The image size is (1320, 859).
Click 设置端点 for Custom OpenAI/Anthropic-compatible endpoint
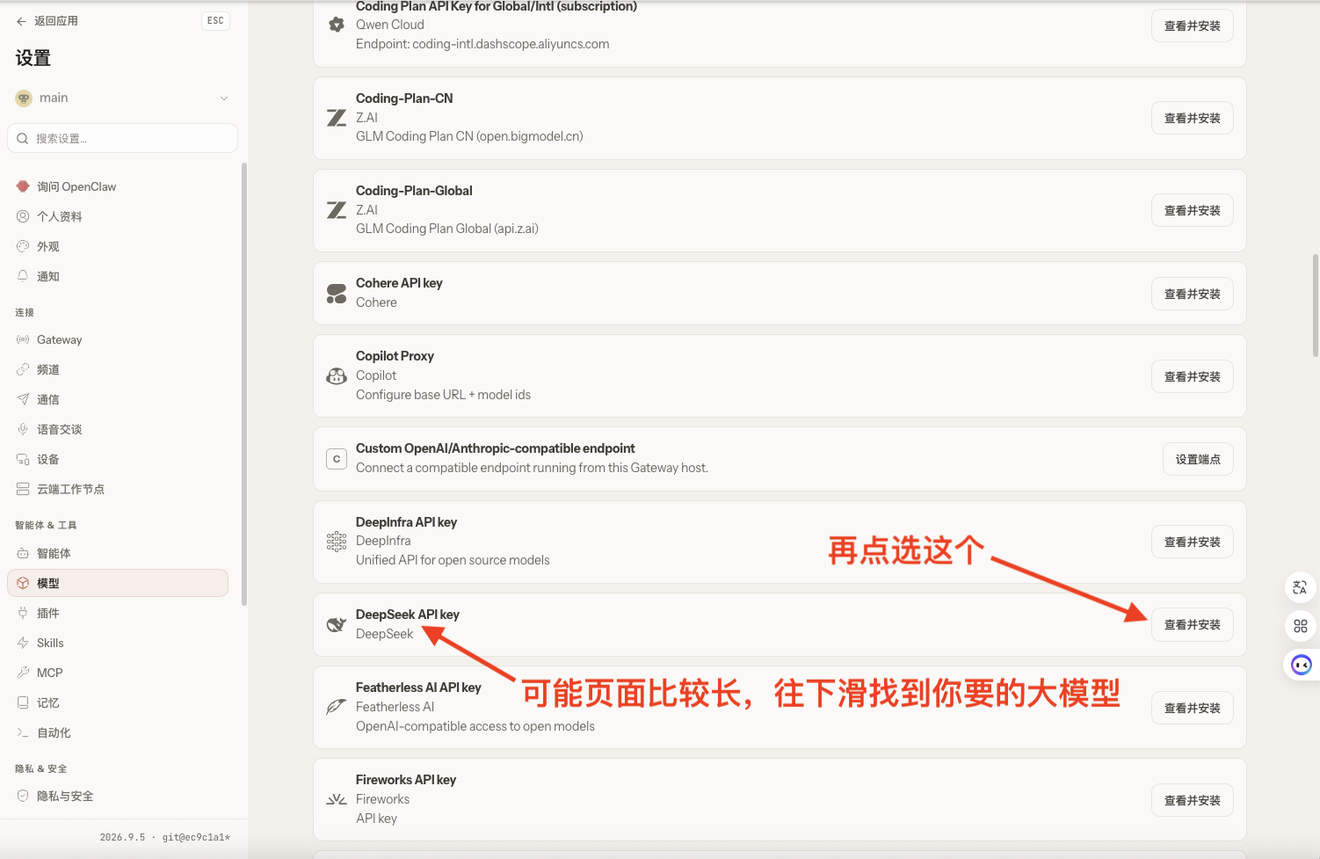(x=1198, y=459)
